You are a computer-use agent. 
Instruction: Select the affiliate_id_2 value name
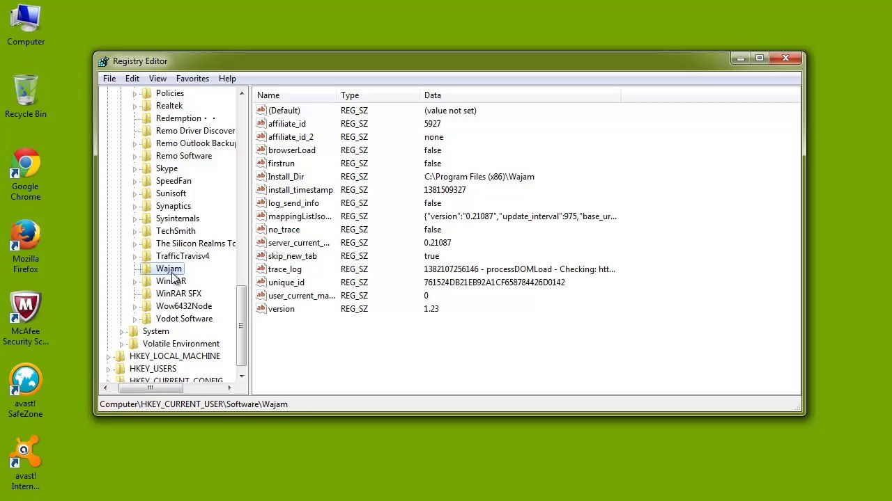point(291,137)
